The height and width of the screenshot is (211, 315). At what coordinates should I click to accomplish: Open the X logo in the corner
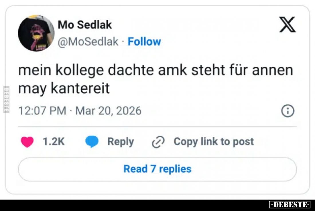287,25
